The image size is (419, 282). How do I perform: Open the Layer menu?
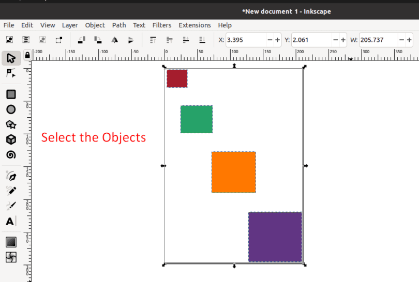tap(70, 25)
